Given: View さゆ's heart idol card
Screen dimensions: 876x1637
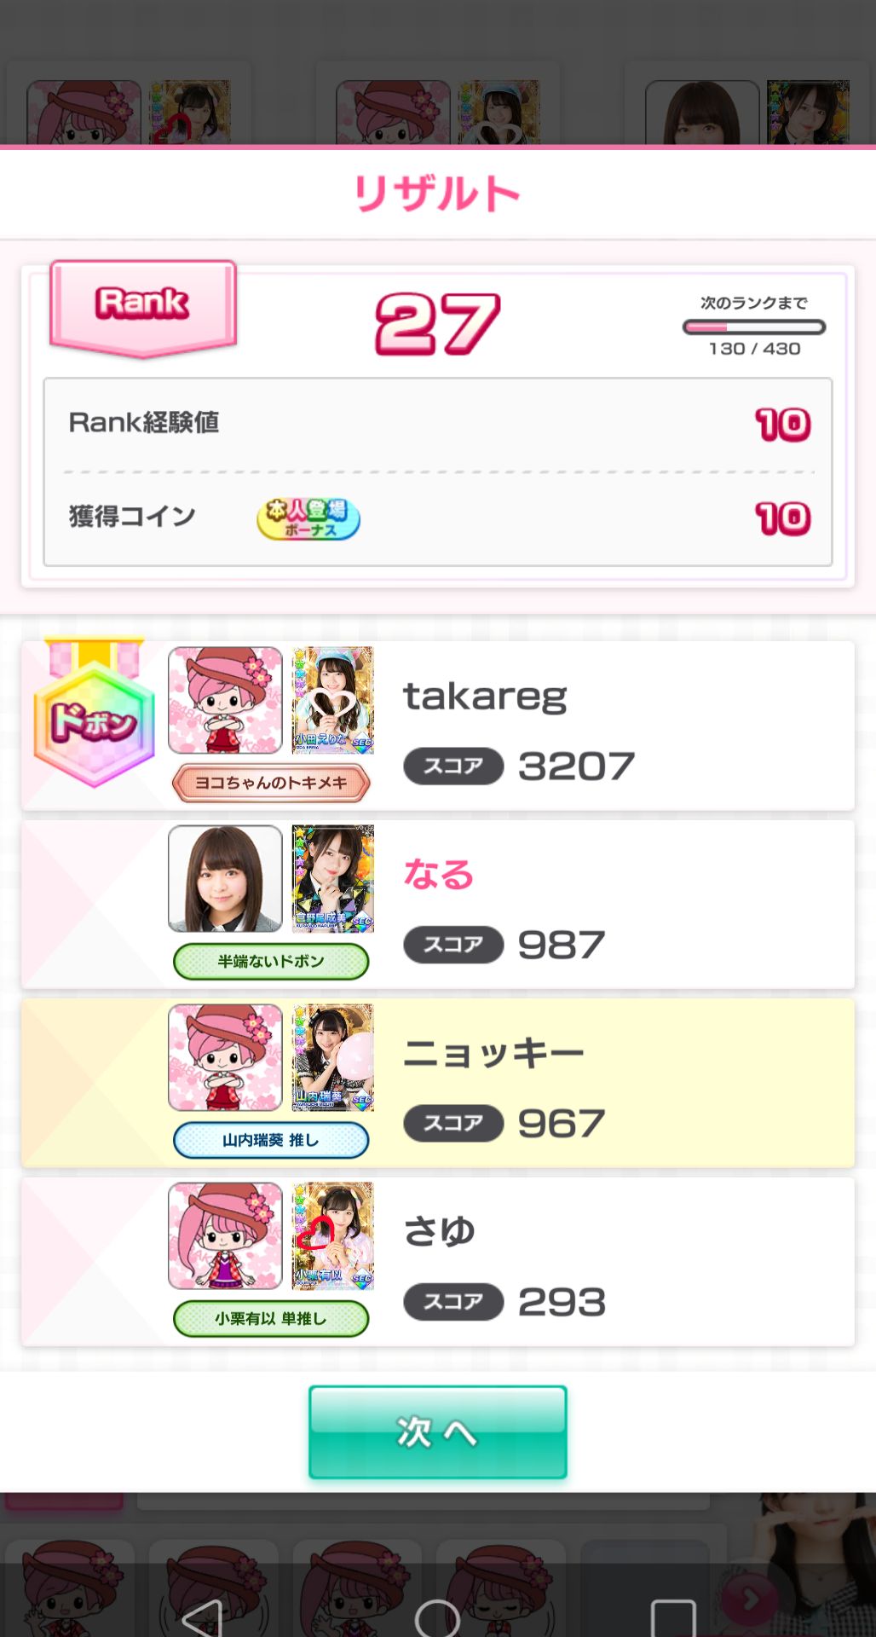Looking at the screenshot, I should 333,1235.
